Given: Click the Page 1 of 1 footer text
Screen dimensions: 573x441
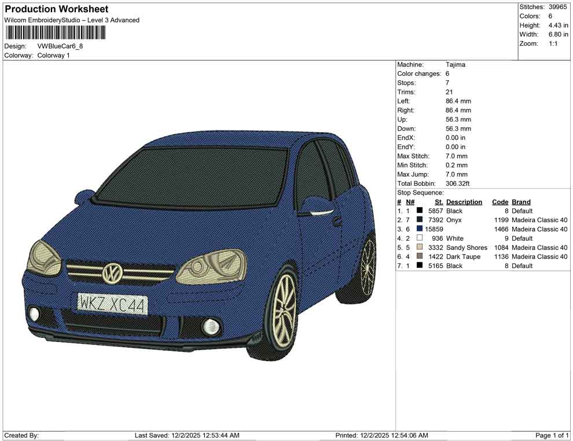Looking at the screenshot, I should [552, 435].
